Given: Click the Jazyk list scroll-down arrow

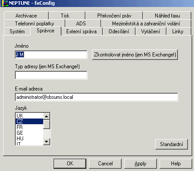Looking at the screenshot, I should click(x=47, y=141).
